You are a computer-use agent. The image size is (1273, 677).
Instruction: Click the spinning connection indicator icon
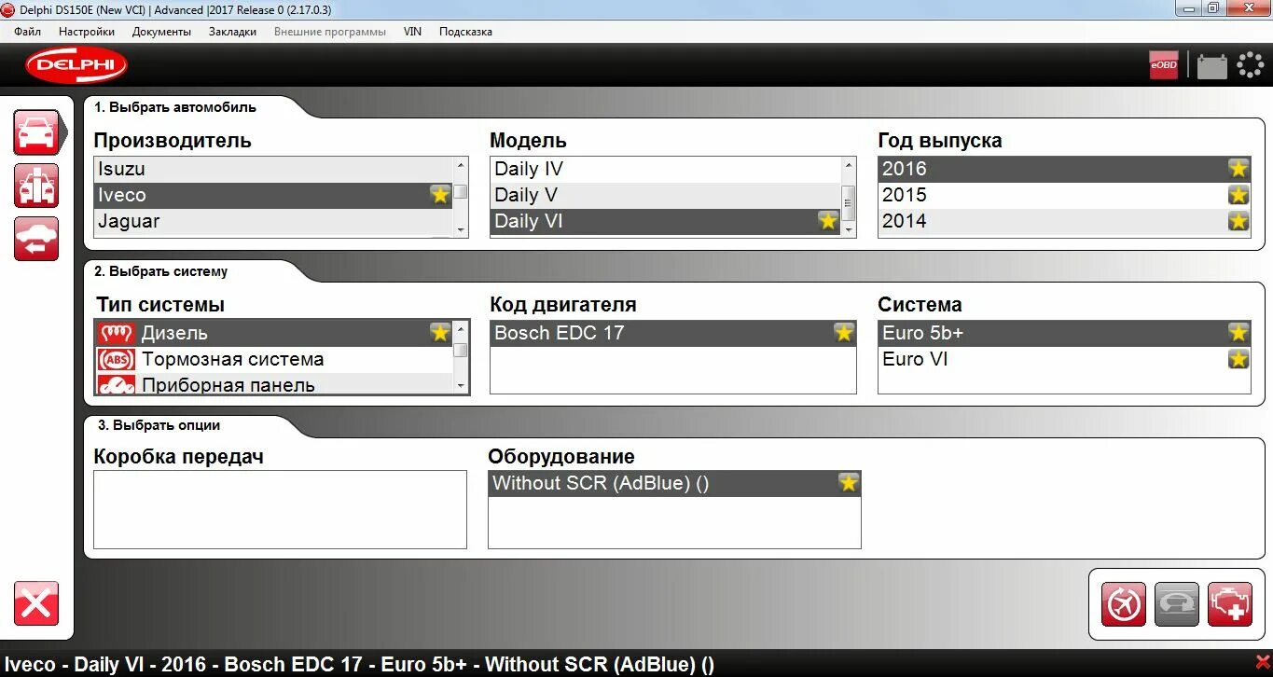point(1250,65)
